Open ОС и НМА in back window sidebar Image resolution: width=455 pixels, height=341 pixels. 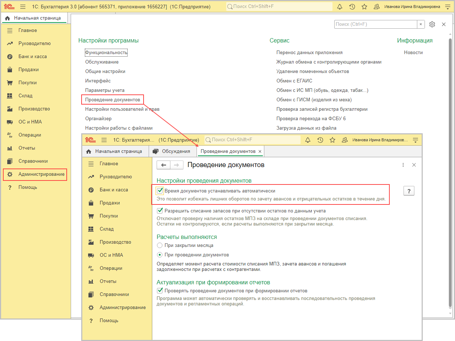point(30,122)
